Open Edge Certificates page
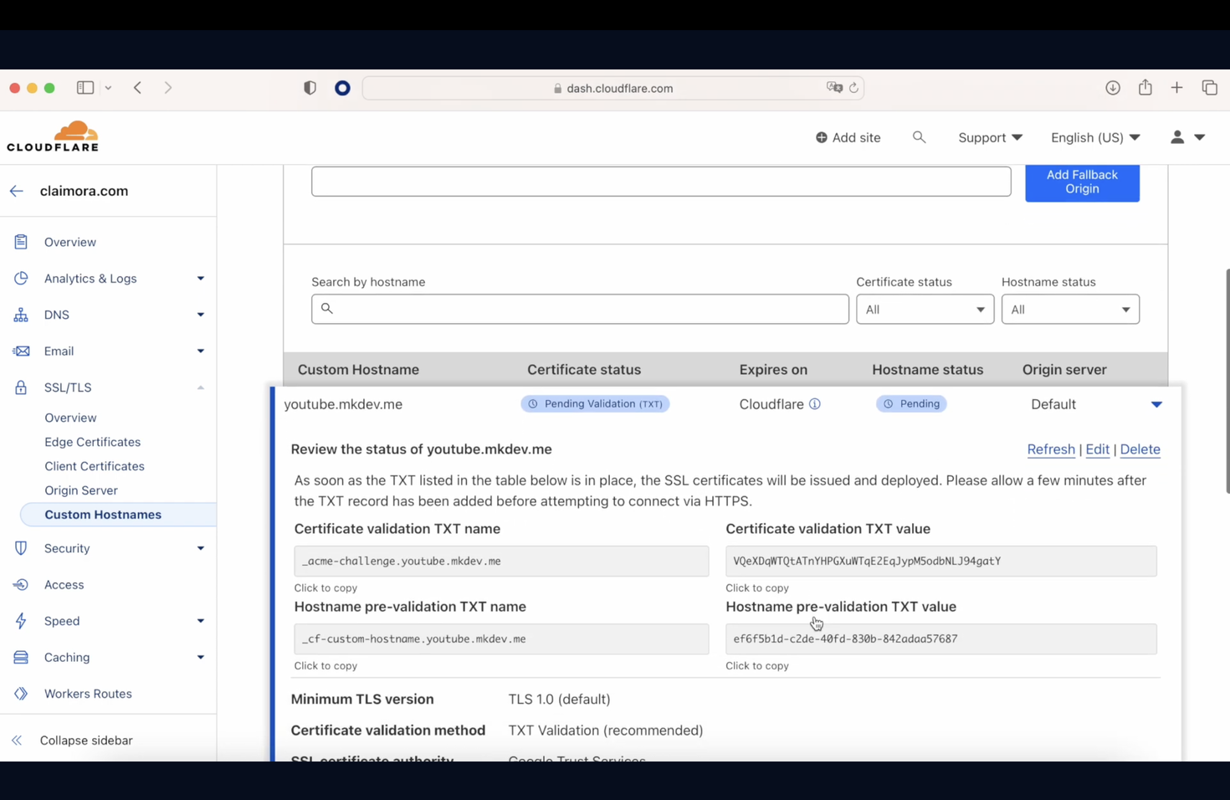1230x800 pixels. pos(92,442)
